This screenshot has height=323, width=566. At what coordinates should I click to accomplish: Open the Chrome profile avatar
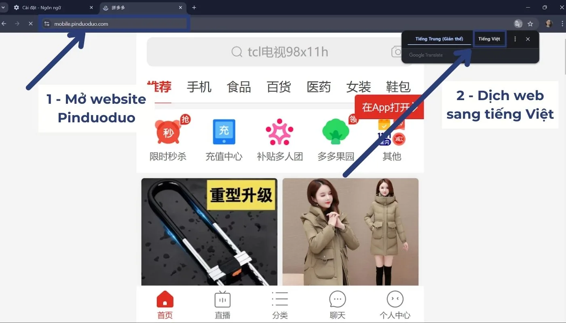click(x=549, y=24)
